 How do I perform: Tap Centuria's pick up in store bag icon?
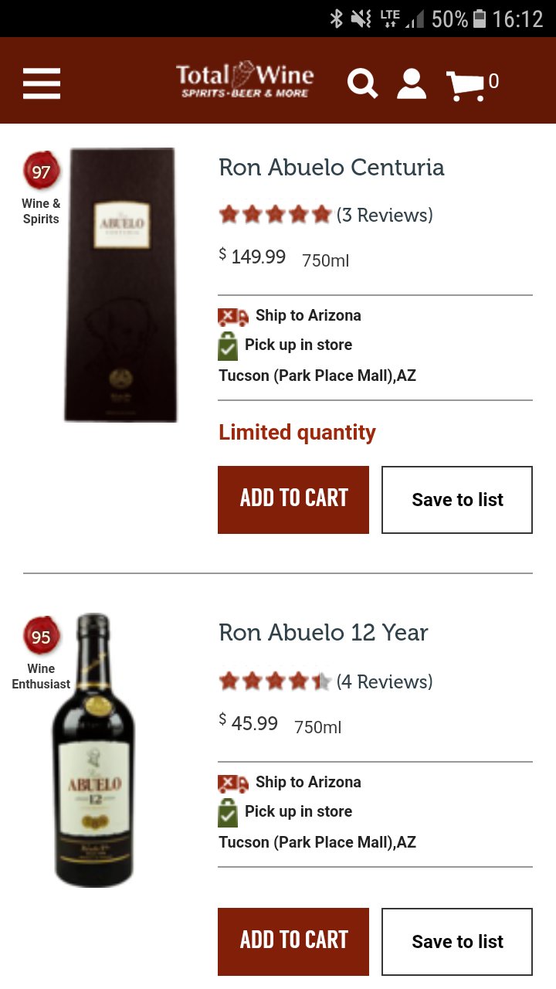point(228,346)
